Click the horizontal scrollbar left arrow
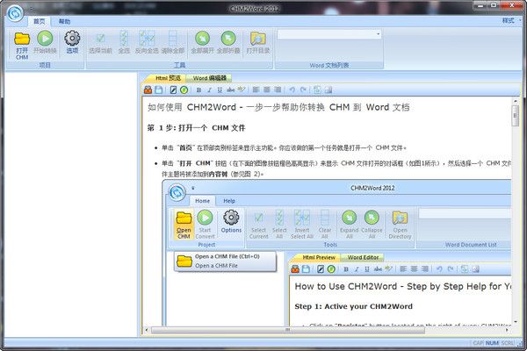This screenshot has width=527, height=351. [x=147, y=330]
